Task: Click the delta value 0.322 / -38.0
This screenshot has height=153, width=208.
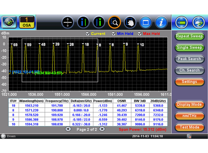Action: 81,124
